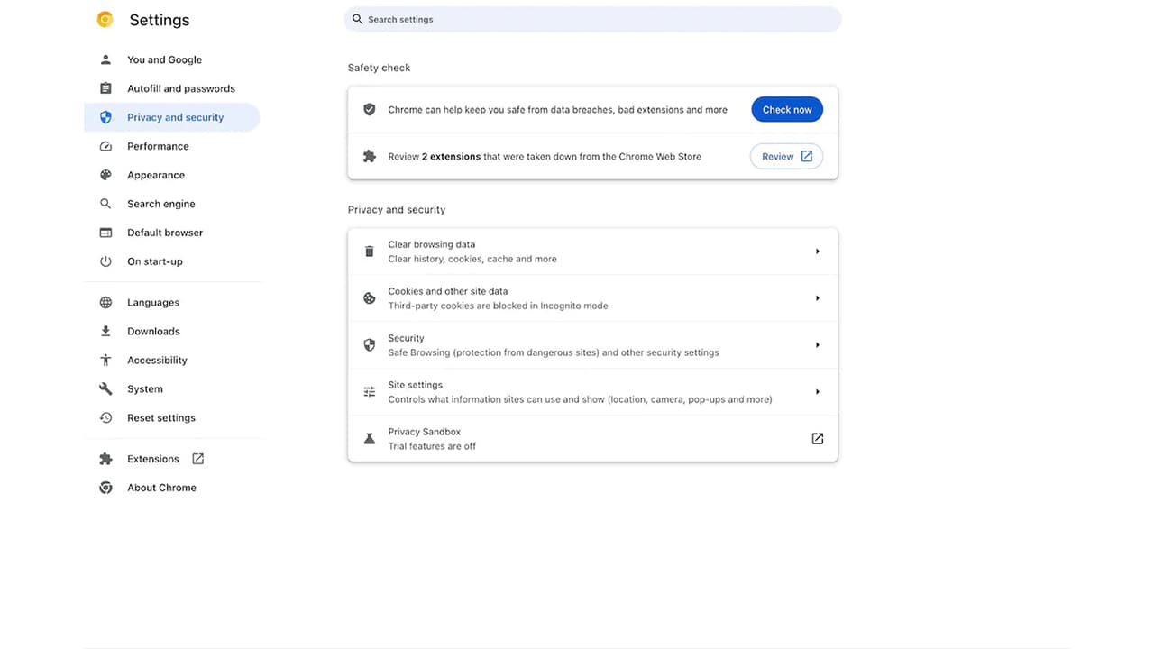Viewport: 1154px width, 649px height.
Task: Select the Performance speedometer icon in sidebar
Action: point(105,145)
